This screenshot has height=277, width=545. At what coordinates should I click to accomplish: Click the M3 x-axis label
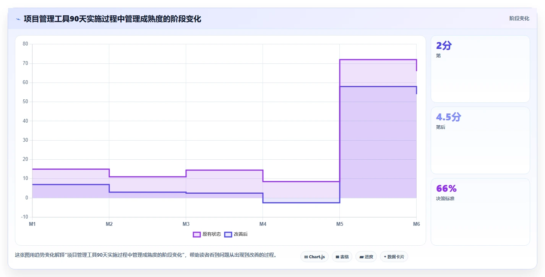click(186, 224)
